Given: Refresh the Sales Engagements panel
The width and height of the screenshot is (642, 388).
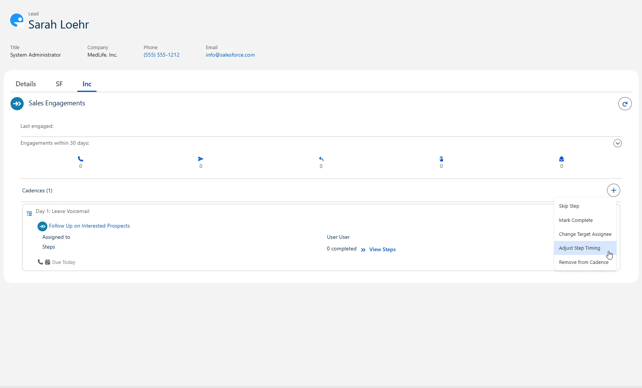Looking at the screenshot, I should click(x=625, y=104).
